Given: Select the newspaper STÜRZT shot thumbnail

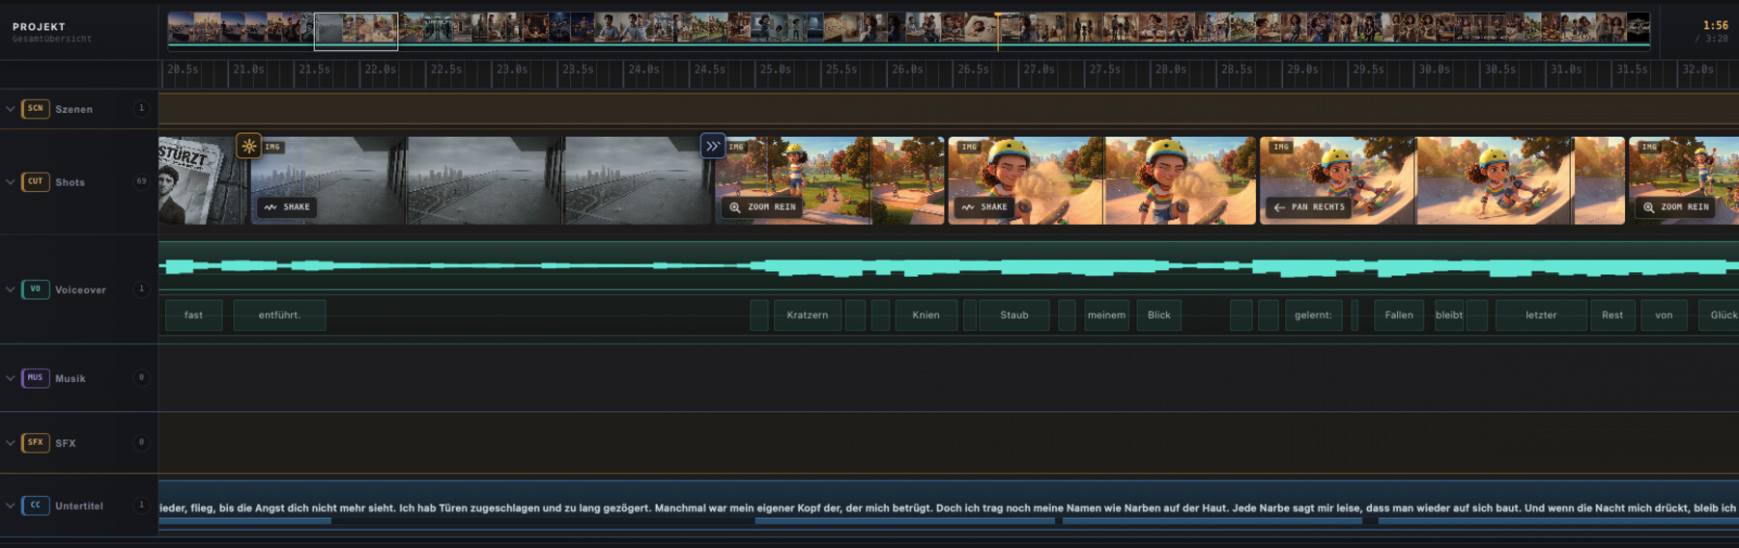Looking at the screenshot, I should click(203, 180).
